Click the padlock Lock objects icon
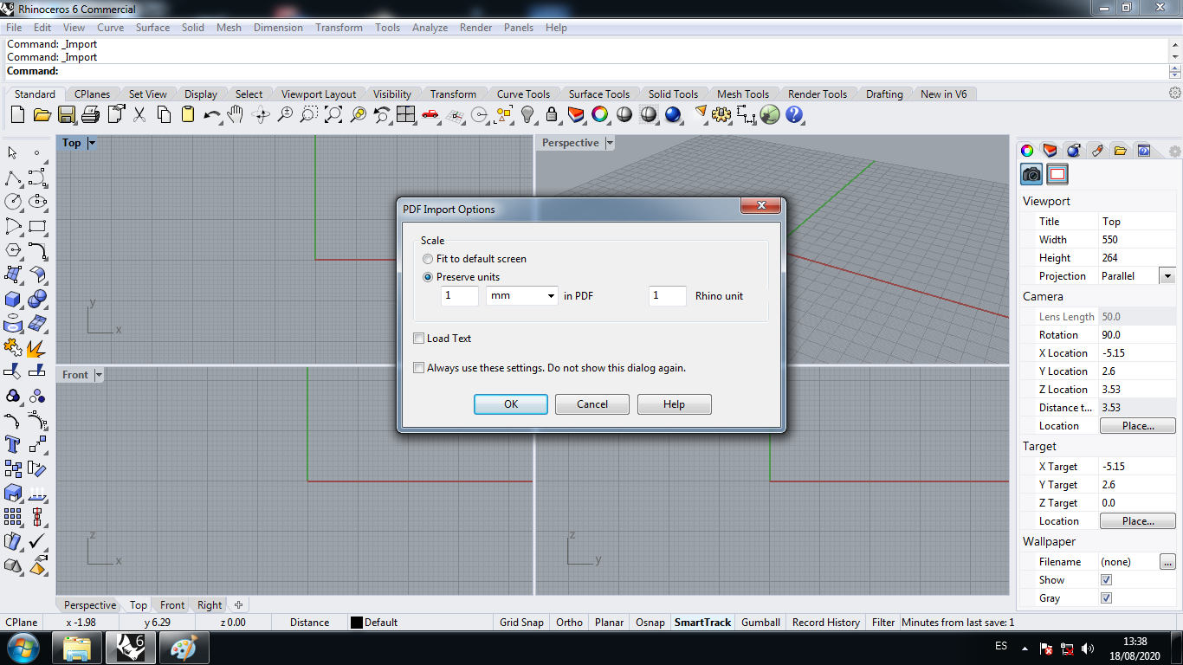 pos(552,114)
